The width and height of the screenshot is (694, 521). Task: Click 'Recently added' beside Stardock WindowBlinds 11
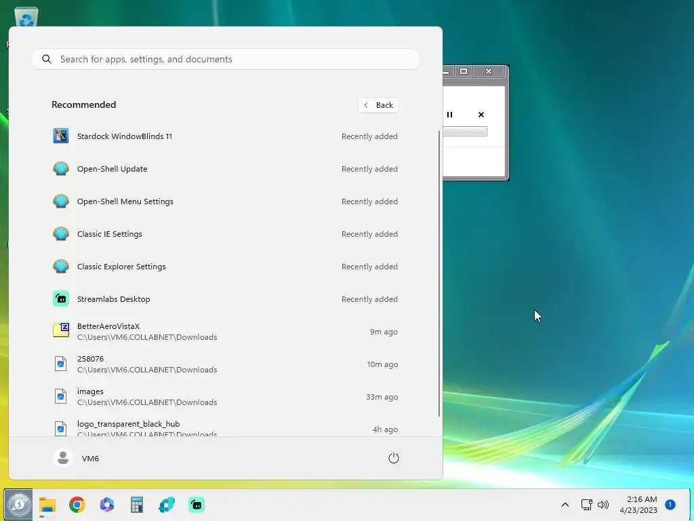pyautogui.click(x=369, y=136)
